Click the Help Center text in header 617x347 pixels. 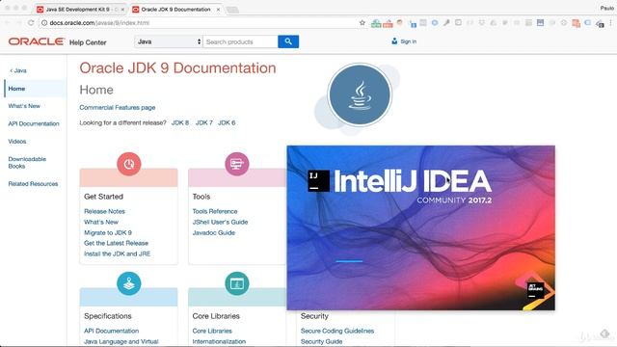pos(88,42)
